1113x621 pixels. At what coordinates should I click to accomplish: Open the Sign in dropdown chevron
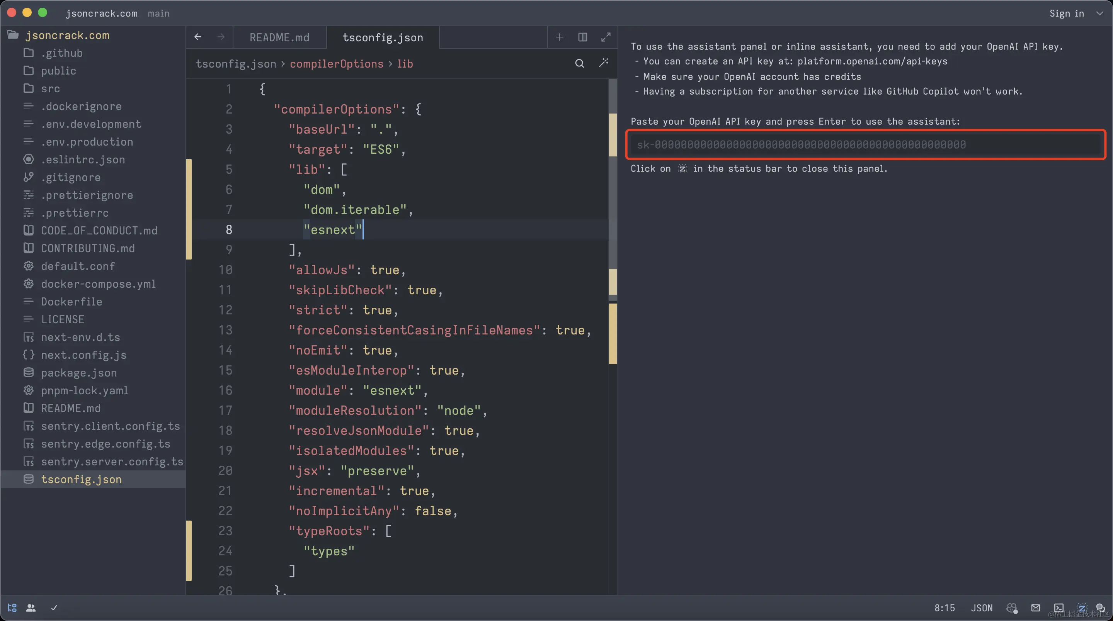pyautogui.click(x=1099, y=14)
